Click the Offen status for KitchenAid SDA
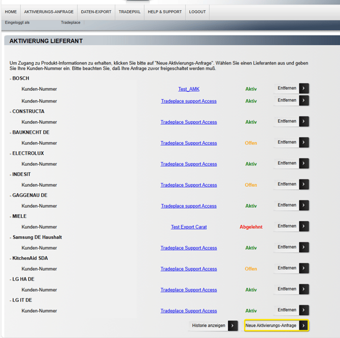The height and width of the screenshot is (338, 340). tap(251, 269)
